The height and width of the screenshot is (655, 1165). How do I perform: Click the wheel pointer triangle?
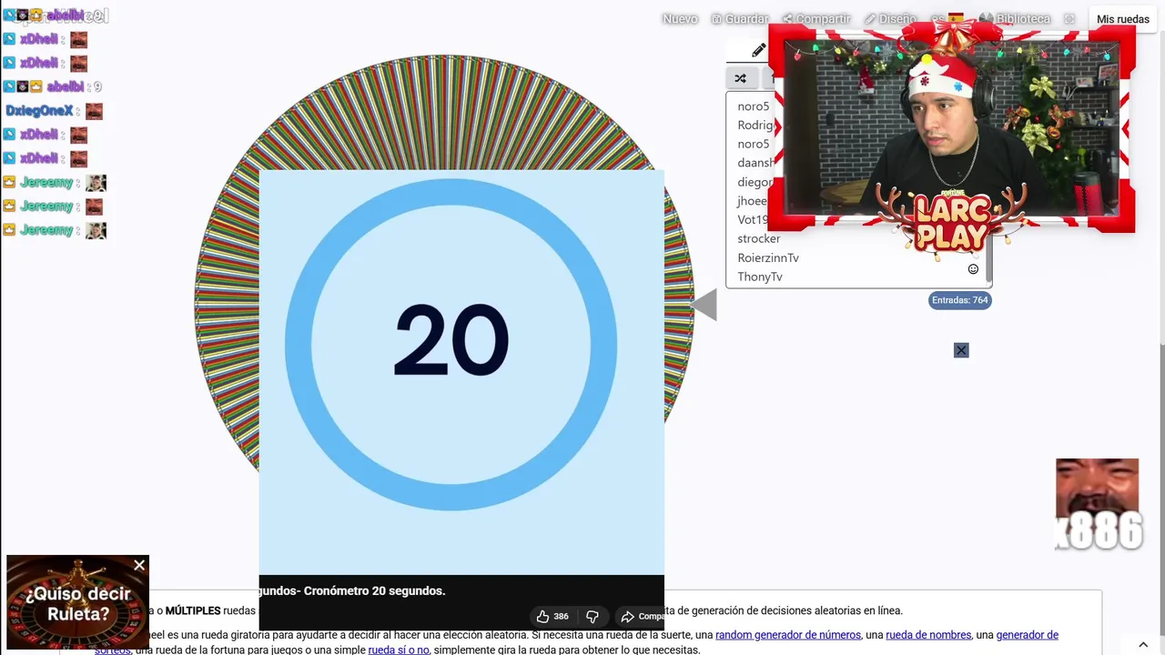[704, 305]
